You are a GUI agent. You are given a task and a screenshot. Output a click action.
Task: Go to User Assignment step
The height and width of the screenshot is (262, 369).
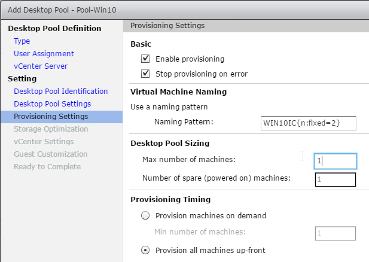tap(44, 53)
